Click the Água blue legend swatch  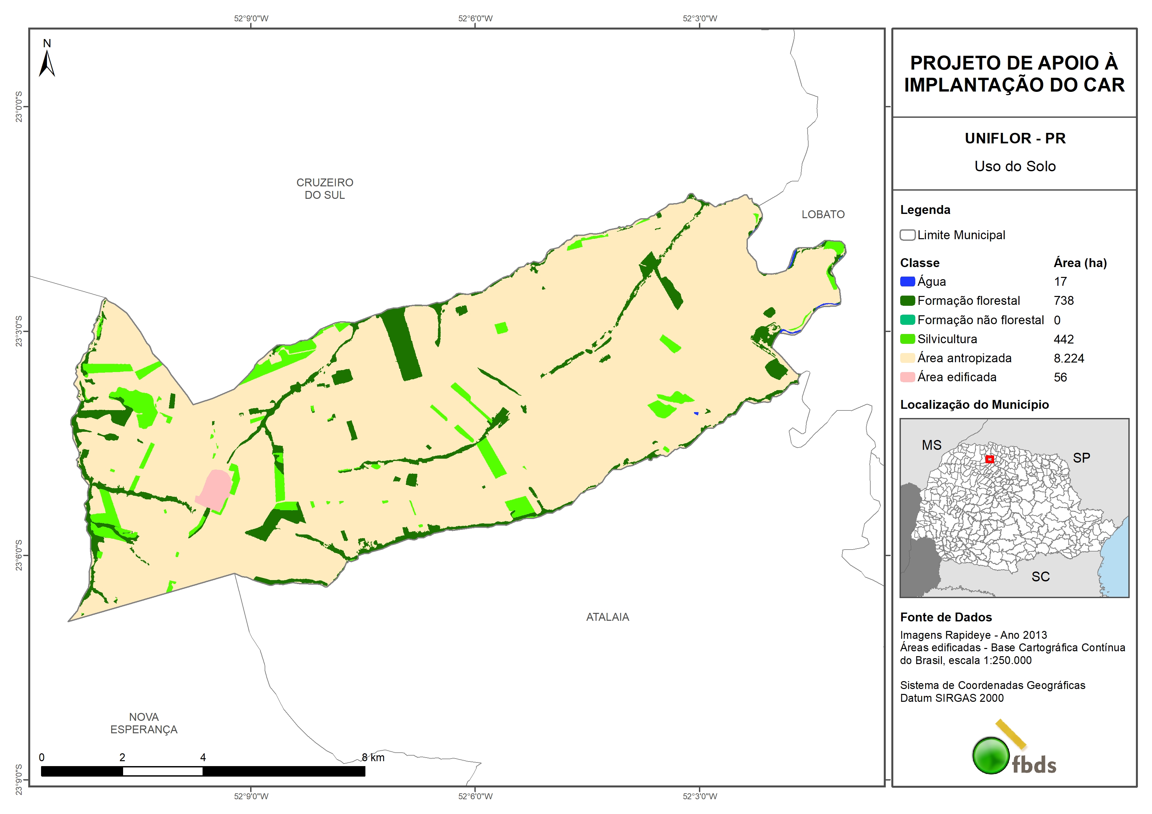click(907, 282)
